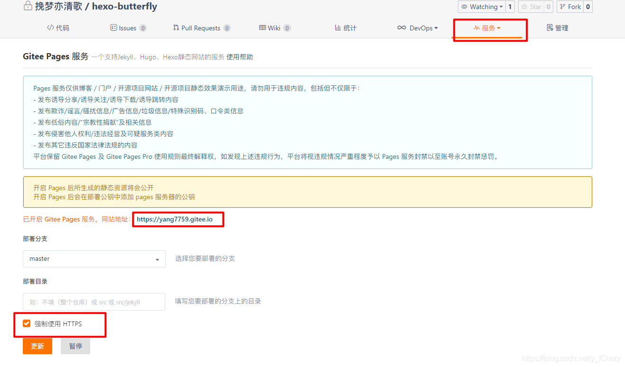Screen dimensions: 625x367
Task: Expand the 服务 dropdown menu
Action: click(x=487, y=28)
